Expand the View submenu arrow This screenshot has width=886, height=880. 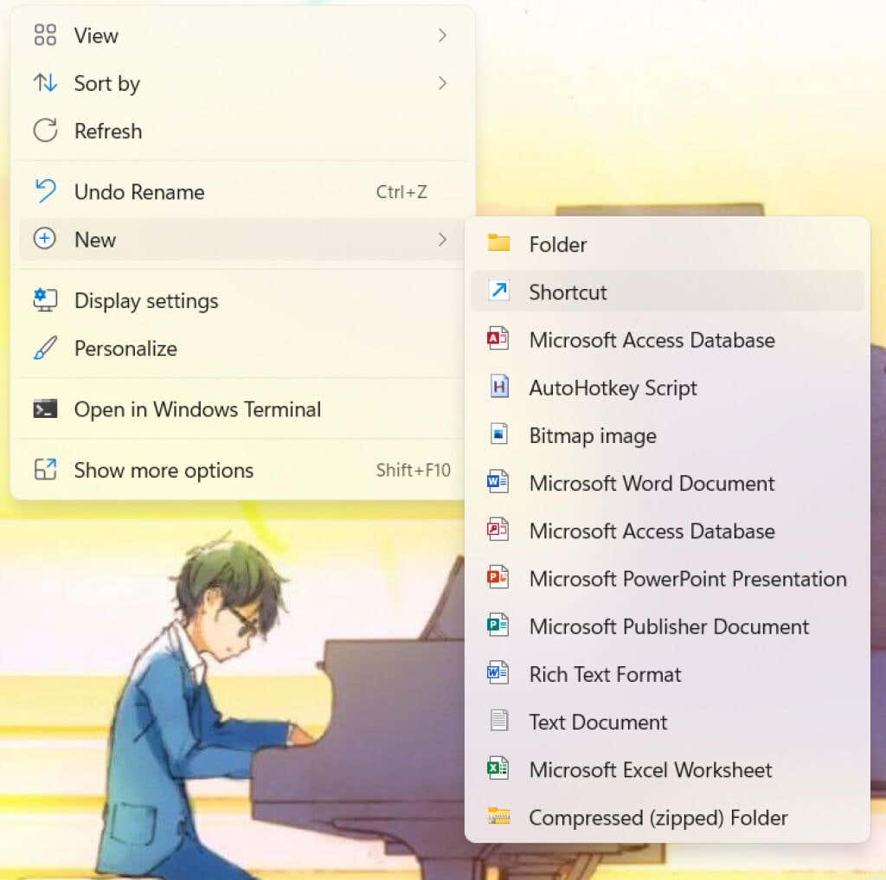tap(442, 35)
